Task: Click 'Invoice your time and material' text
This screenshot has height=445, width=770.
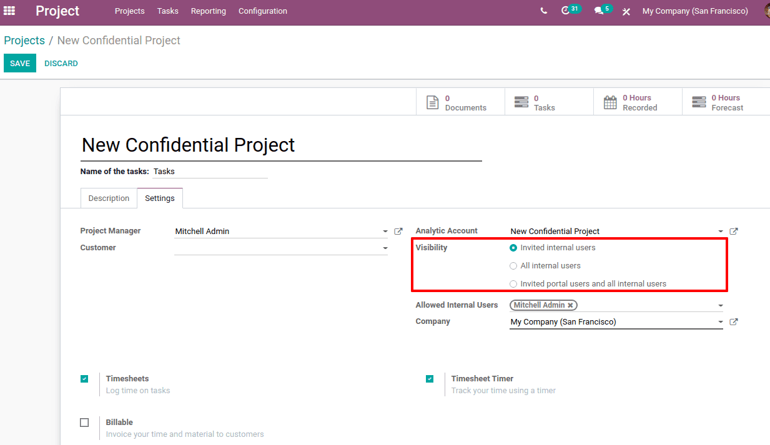Action: [x=185, y=434]
